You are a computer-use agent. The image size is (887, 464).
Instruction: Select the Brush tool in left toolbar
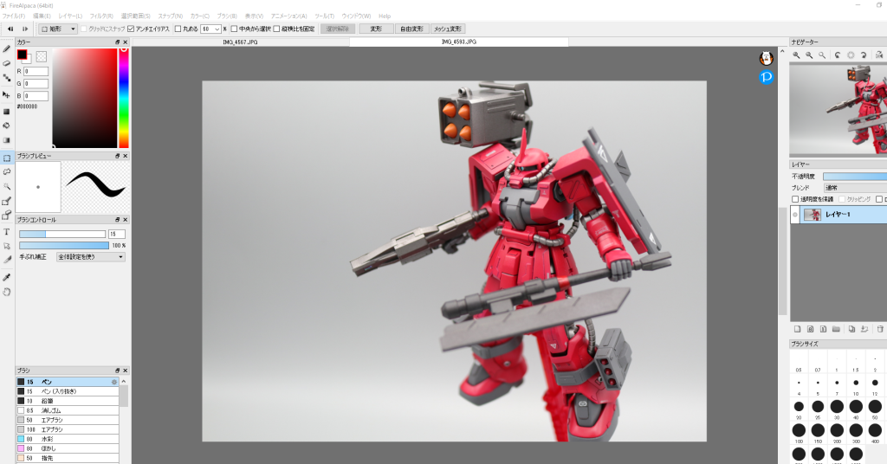[x=7, y=49]
